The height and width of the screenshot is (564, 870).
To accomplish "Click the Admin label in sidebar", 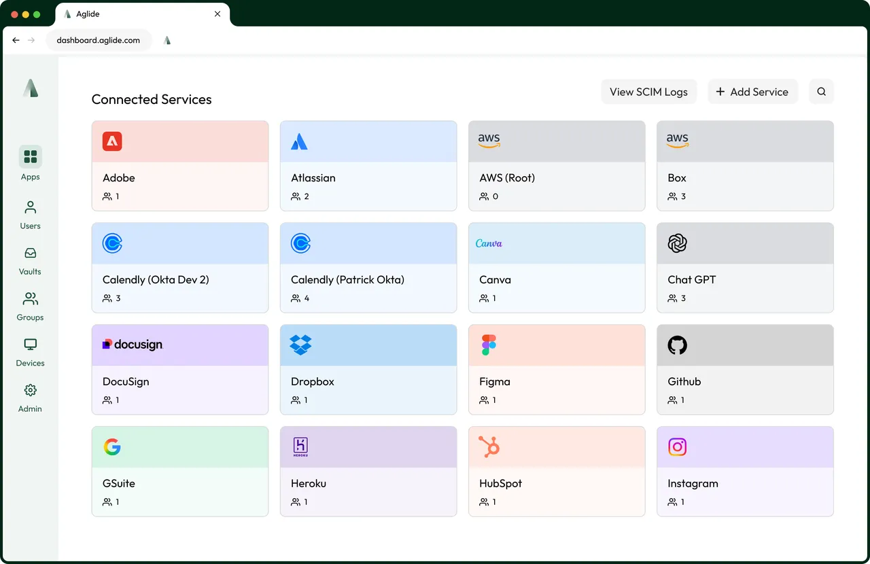I will (x=30, y=409).
